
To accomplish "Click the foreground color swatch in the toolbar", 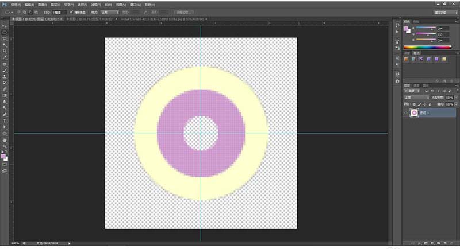I will pos(3,155).
